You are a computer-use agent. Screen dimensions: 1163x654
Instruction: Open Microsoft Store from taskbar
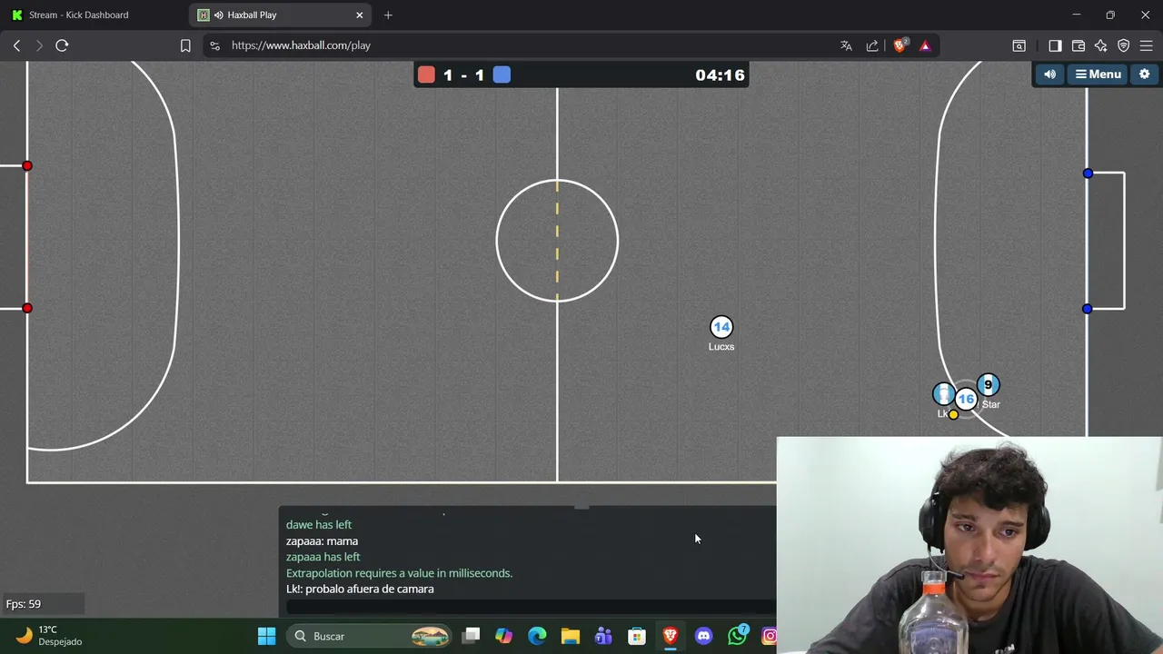(637, 636)
